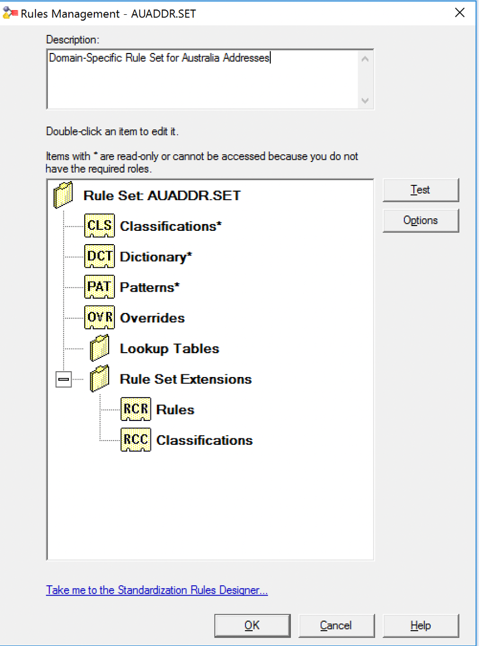The image size is (479, 646).
Task: Click the CLS Classifications icon
Action: pyautogui.click(x=99, y=226)
